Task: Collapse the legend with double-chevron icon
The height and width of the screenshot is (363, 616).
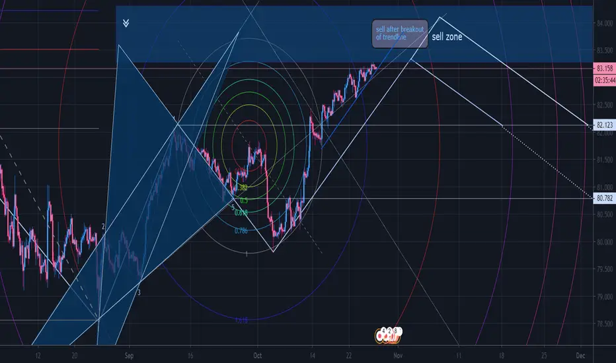Action: (x=126, y=23)
